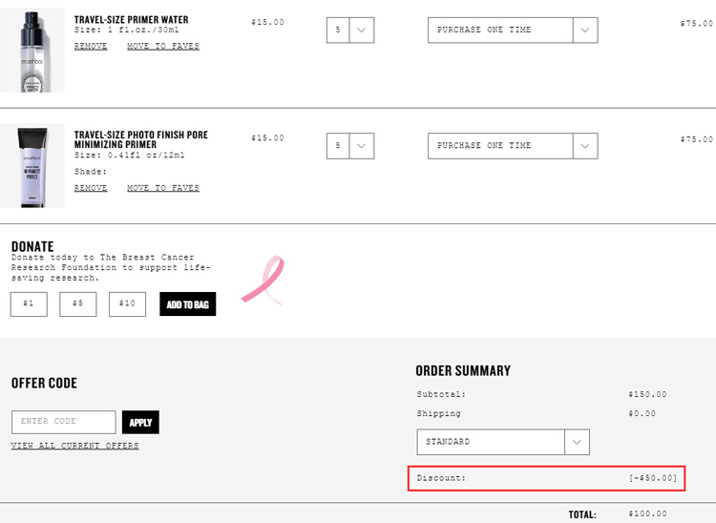The image size is (716, 523).
Task: Select the $10 donation amount
Action: click(x=127, y=303)
